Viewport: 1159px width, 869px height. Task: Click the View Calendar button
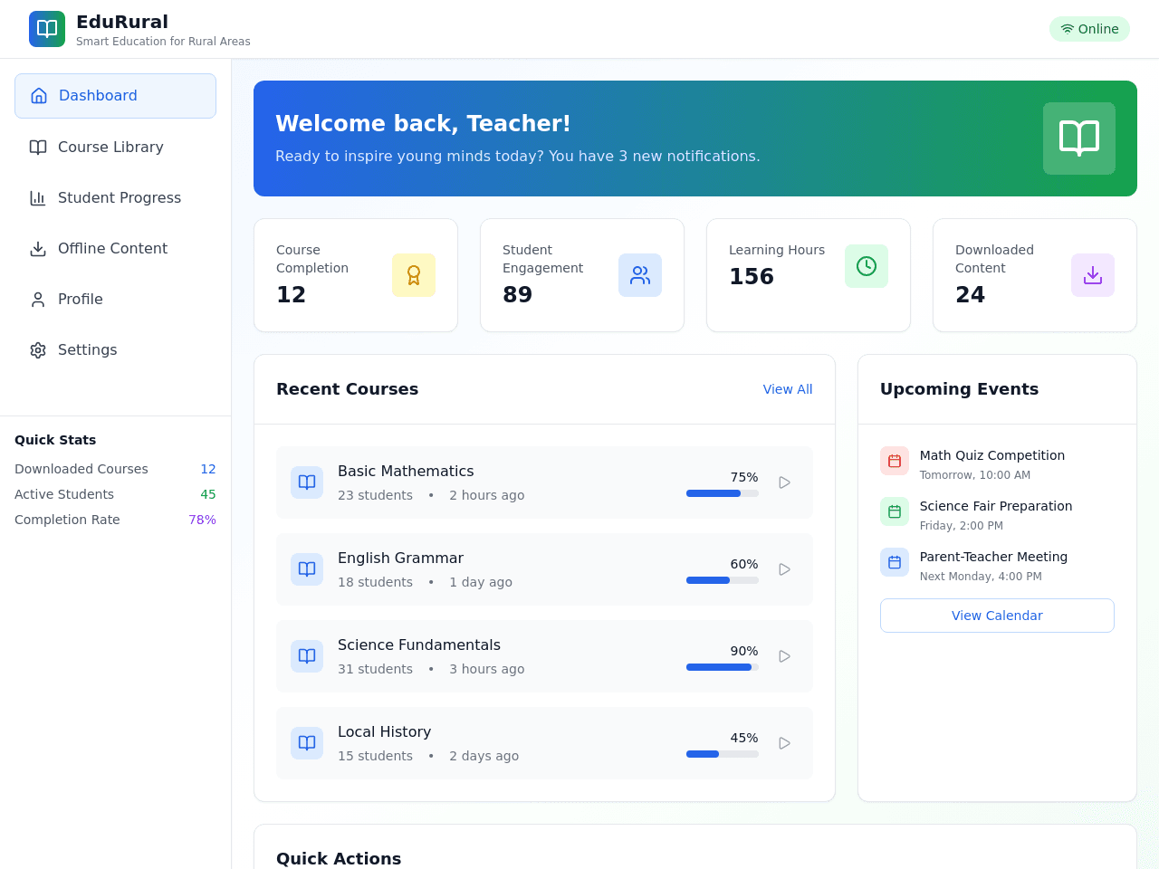pos(997,616)
